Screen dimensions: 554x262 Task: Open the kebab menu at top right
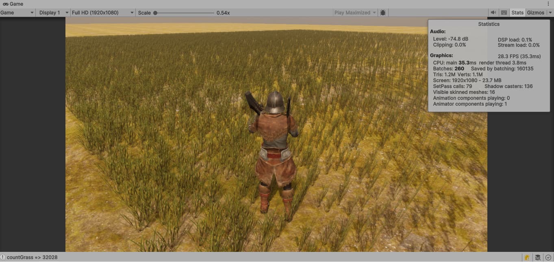click(x=547, y=4)
